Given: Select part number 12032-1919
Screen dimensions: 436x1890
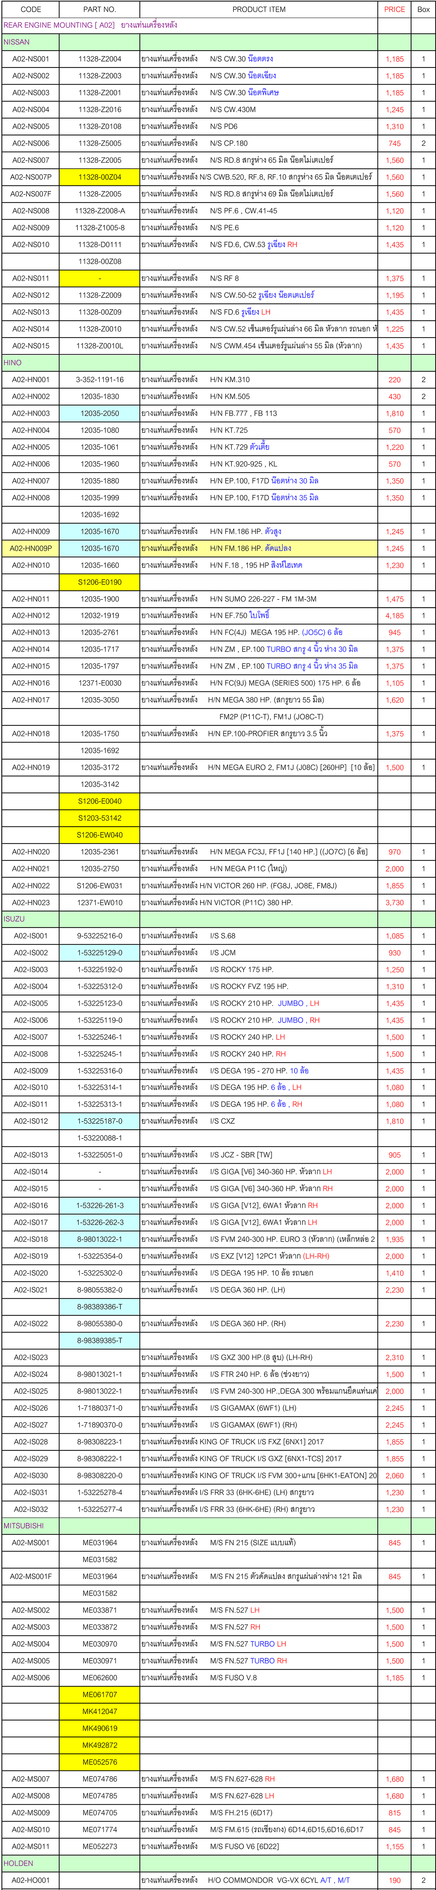Looking at the screenshot, I should coord(100,616).
